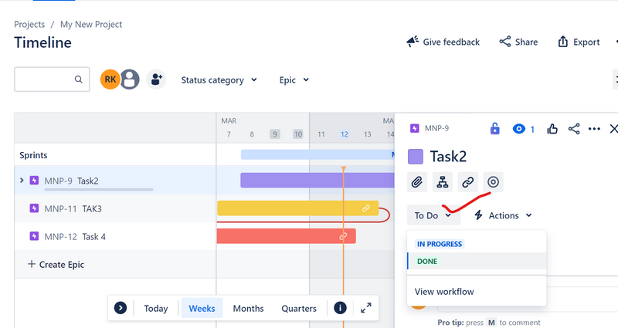Click the fullscreen expand arrows icon
Viewport: 618px width, 328px height.
tap(365, 308)
